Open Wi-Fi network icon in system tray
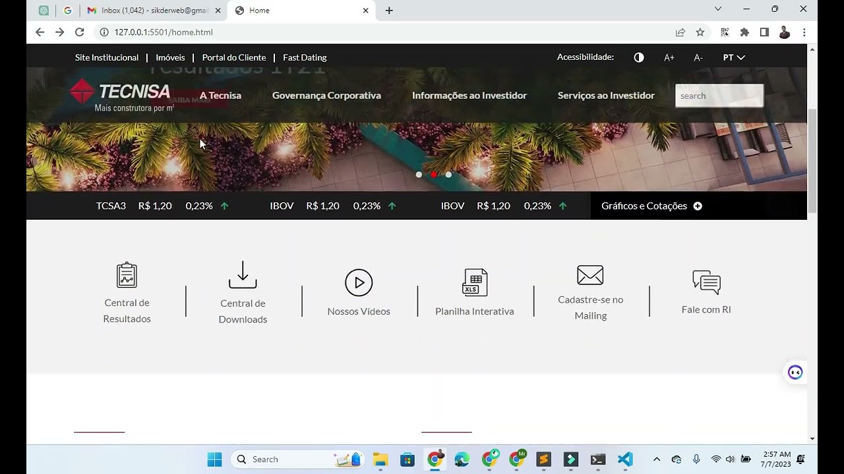844x474 pixels. pos(715,460)
